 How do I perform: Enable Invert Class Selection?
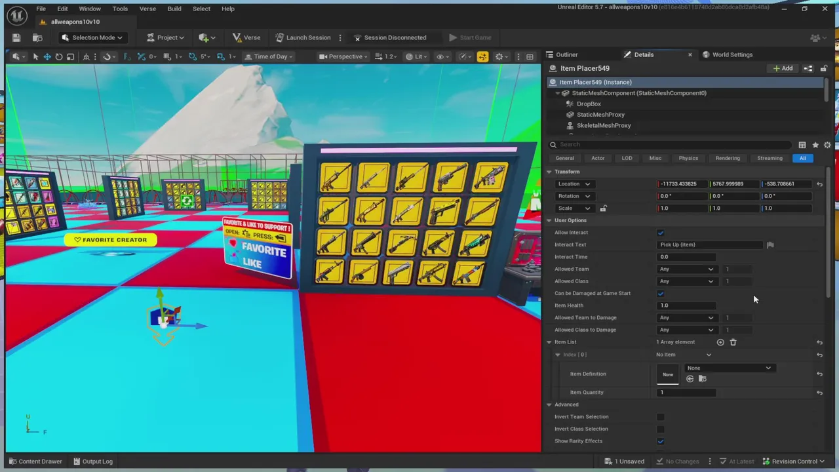pyautogui.click(x=661, y=429)
